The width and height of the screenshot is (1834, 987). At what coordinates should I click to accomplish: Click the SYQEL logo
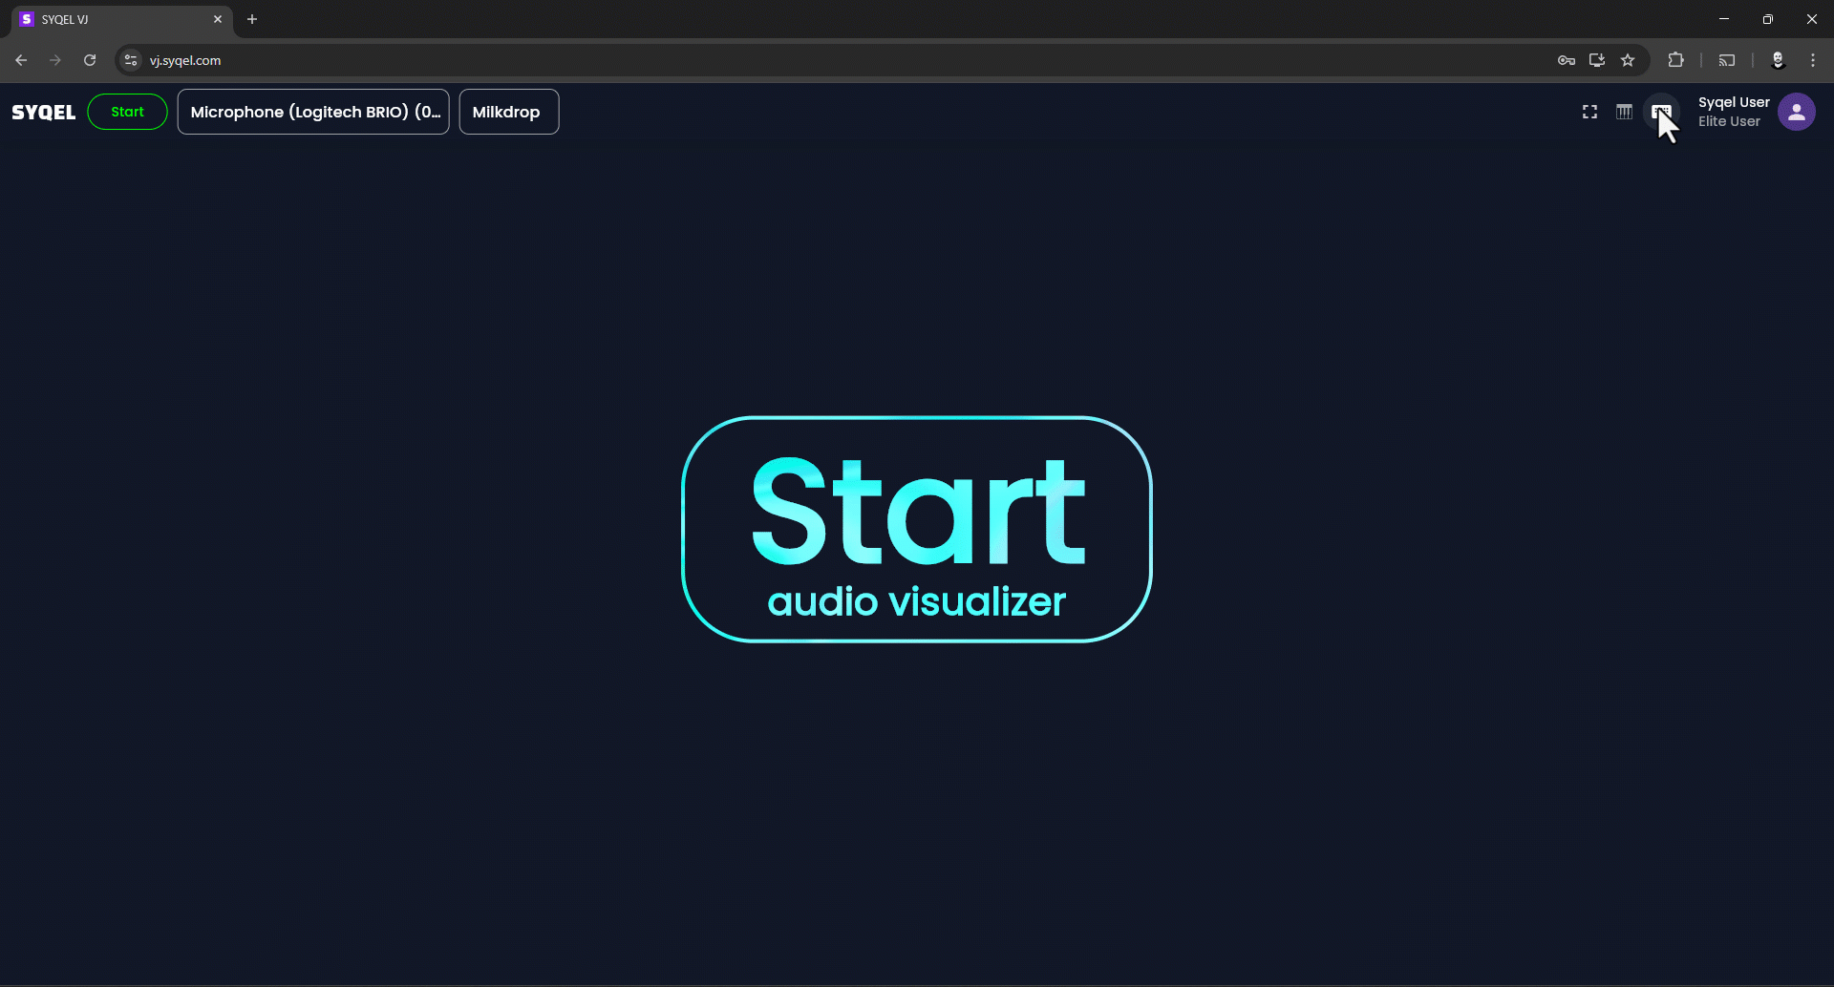click(44, 112)
